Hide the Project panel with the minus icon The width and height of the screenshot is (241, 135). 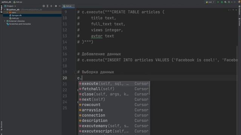(x=59, y=6)
